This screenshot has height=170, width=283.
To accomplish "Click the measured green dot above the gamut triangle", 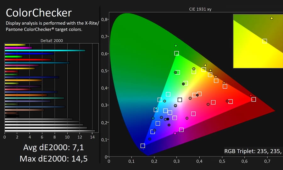I will (176, 46).
